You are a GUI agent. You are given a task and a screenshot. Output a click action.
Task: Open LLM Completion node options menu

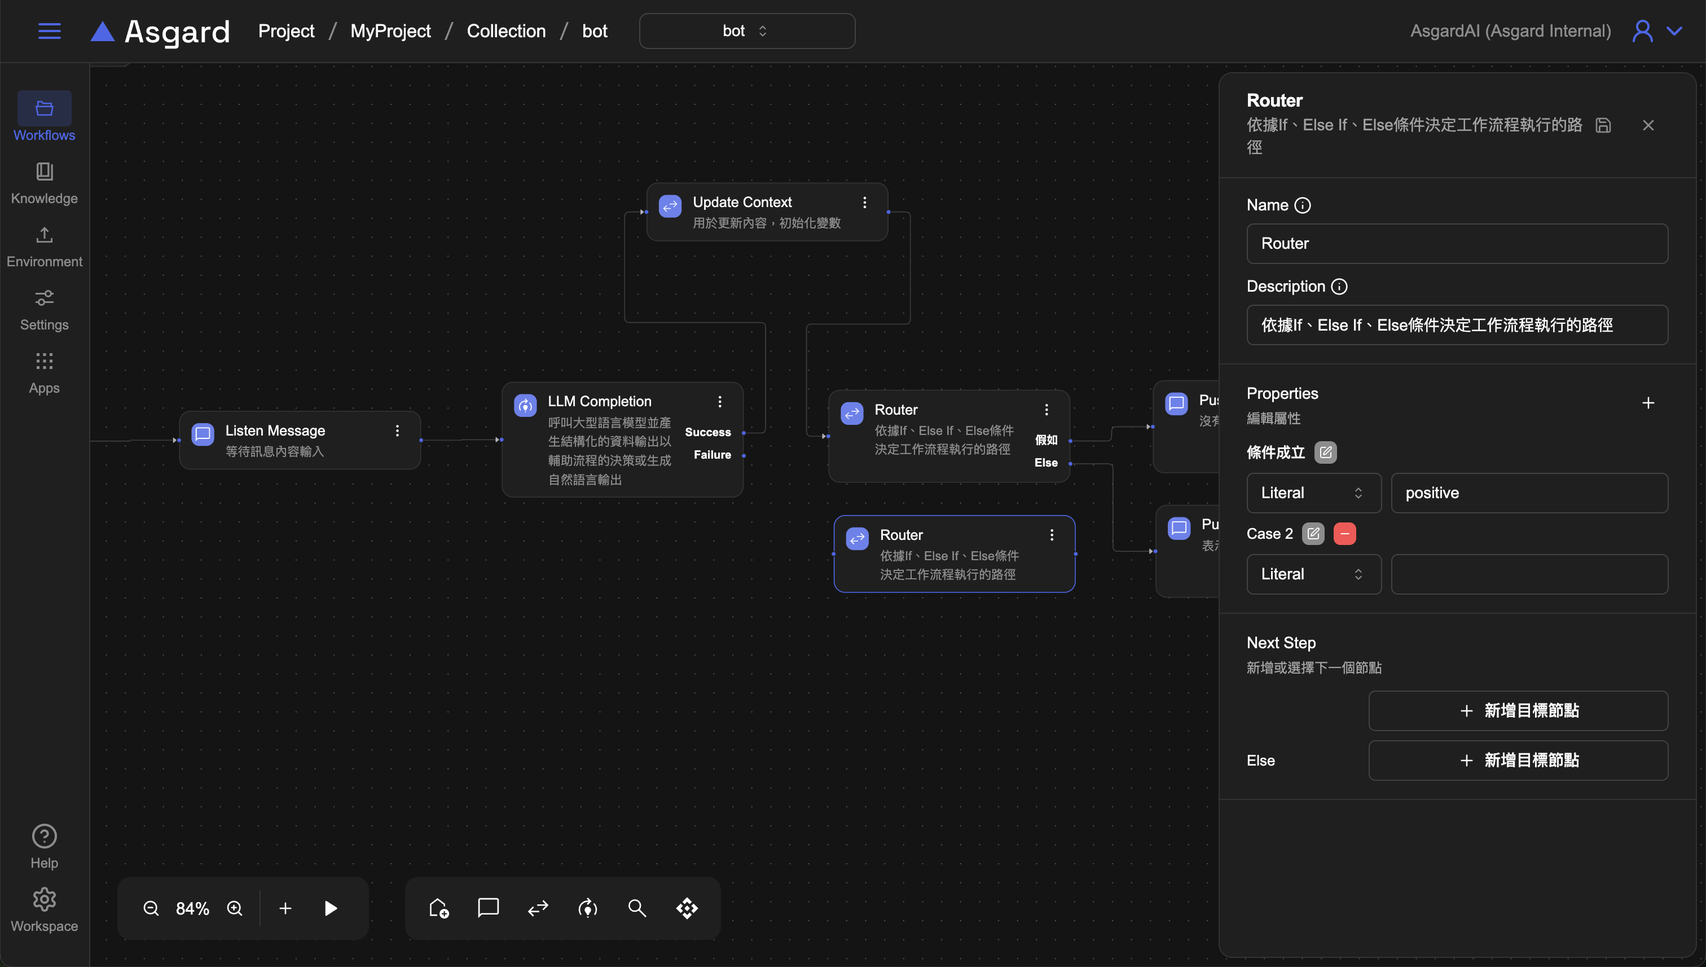(x=720, y=401)
